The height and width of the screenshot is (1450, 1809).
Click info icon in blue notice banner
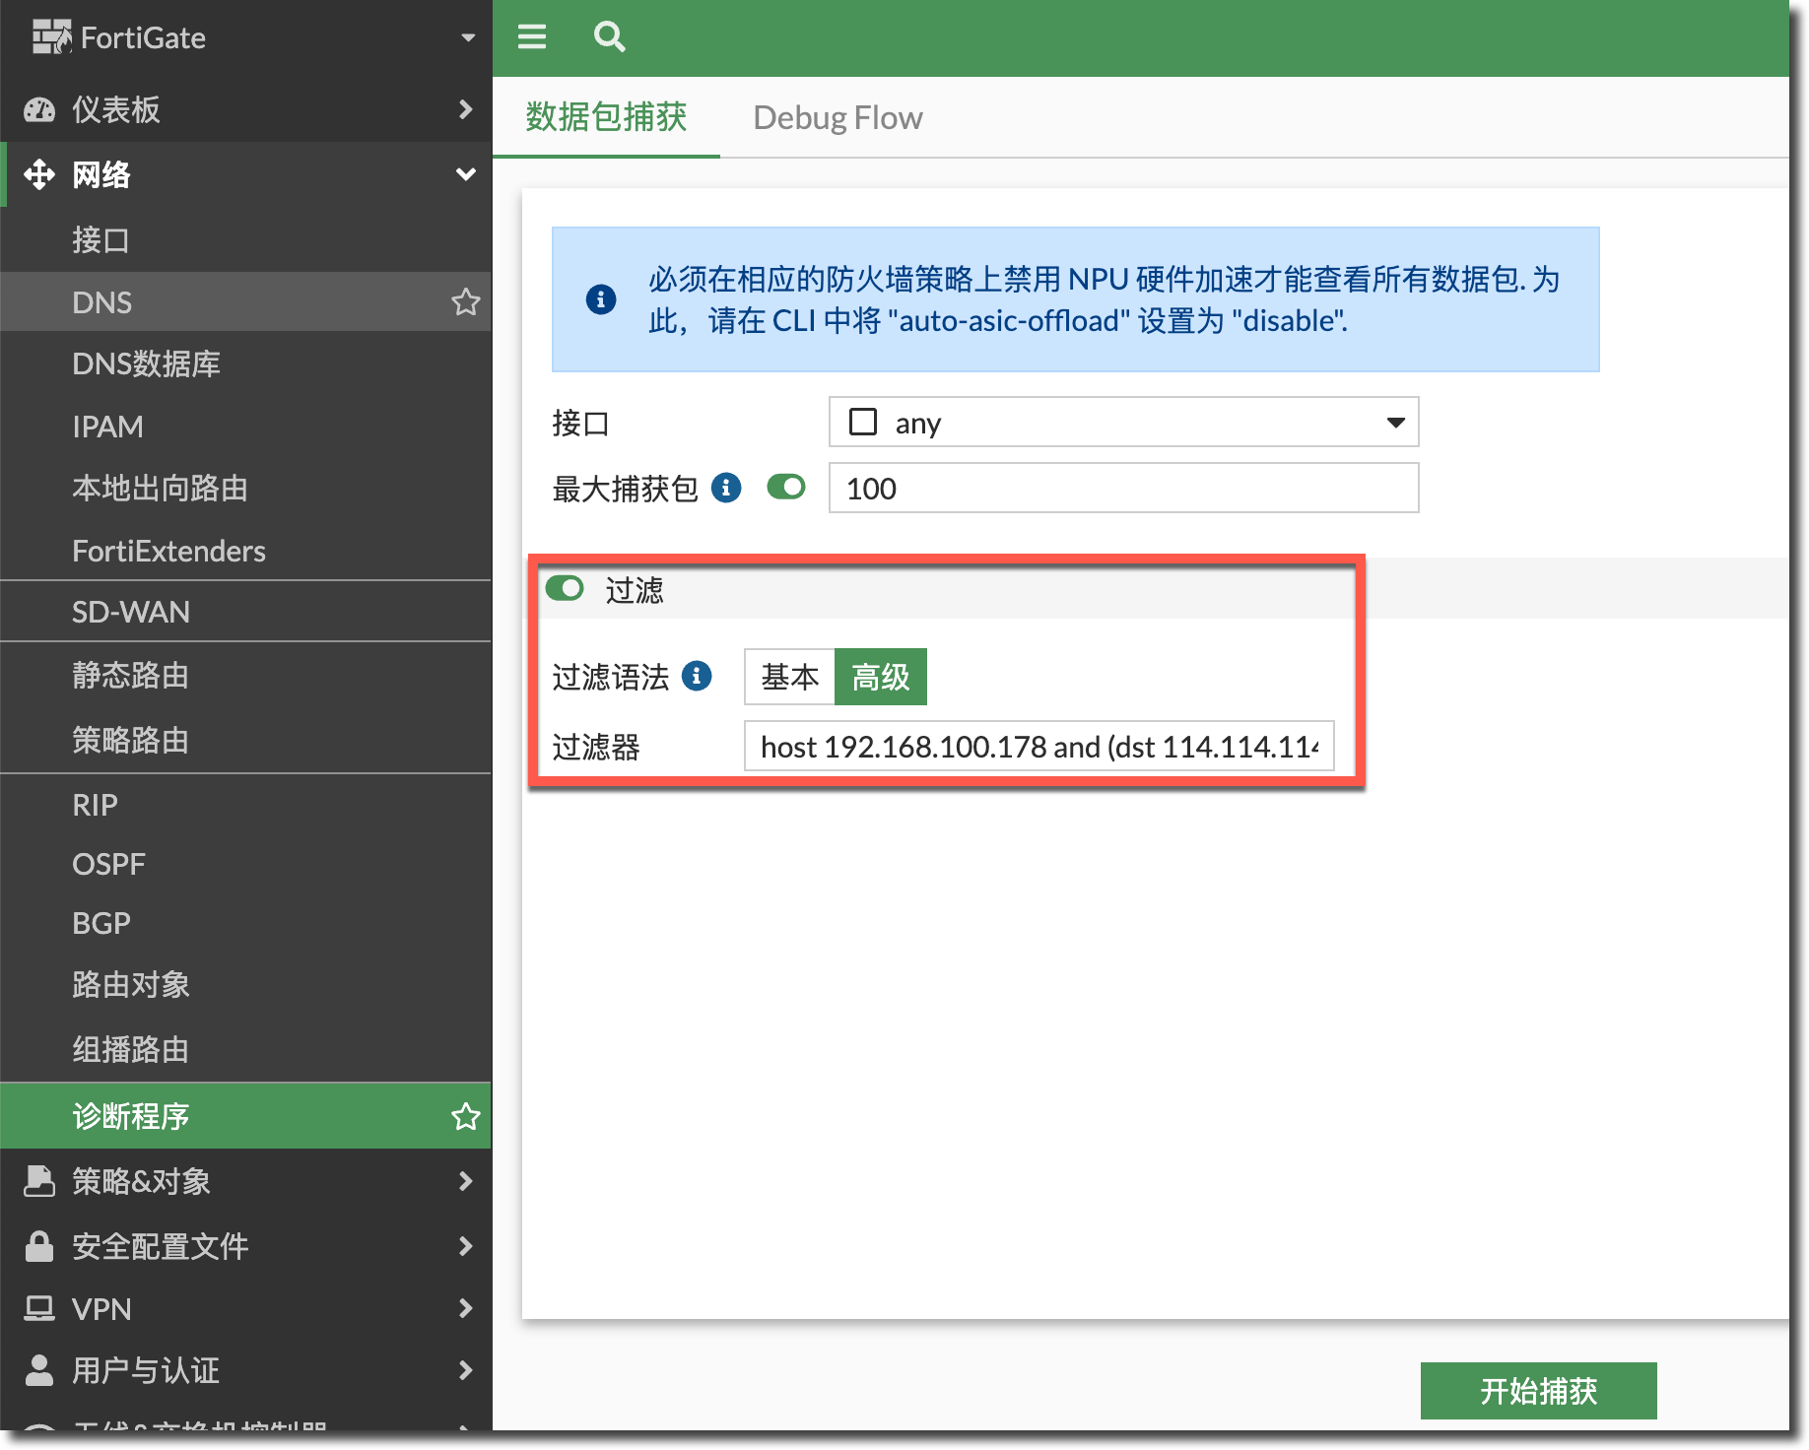(601, 299)
